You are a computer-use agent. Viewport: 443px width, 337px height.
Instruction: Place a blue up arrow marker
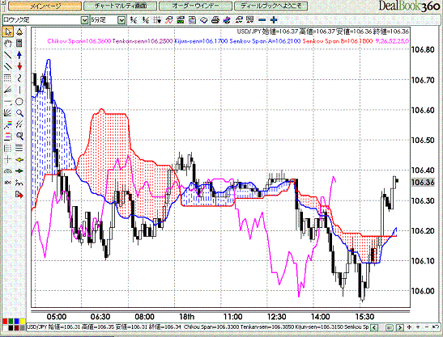click(19, 55)
